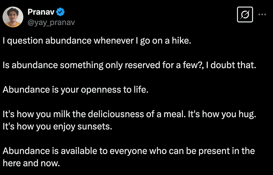Open the @yay_pranav handle link
This screenshot has height=175, width=273.
(51, 23)
